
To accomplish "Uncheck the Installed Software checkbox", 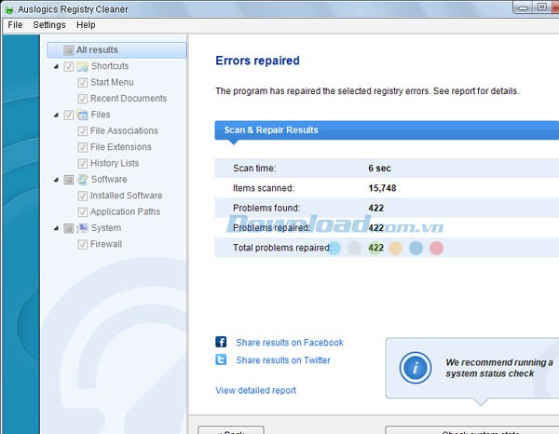I will (82, 196).
